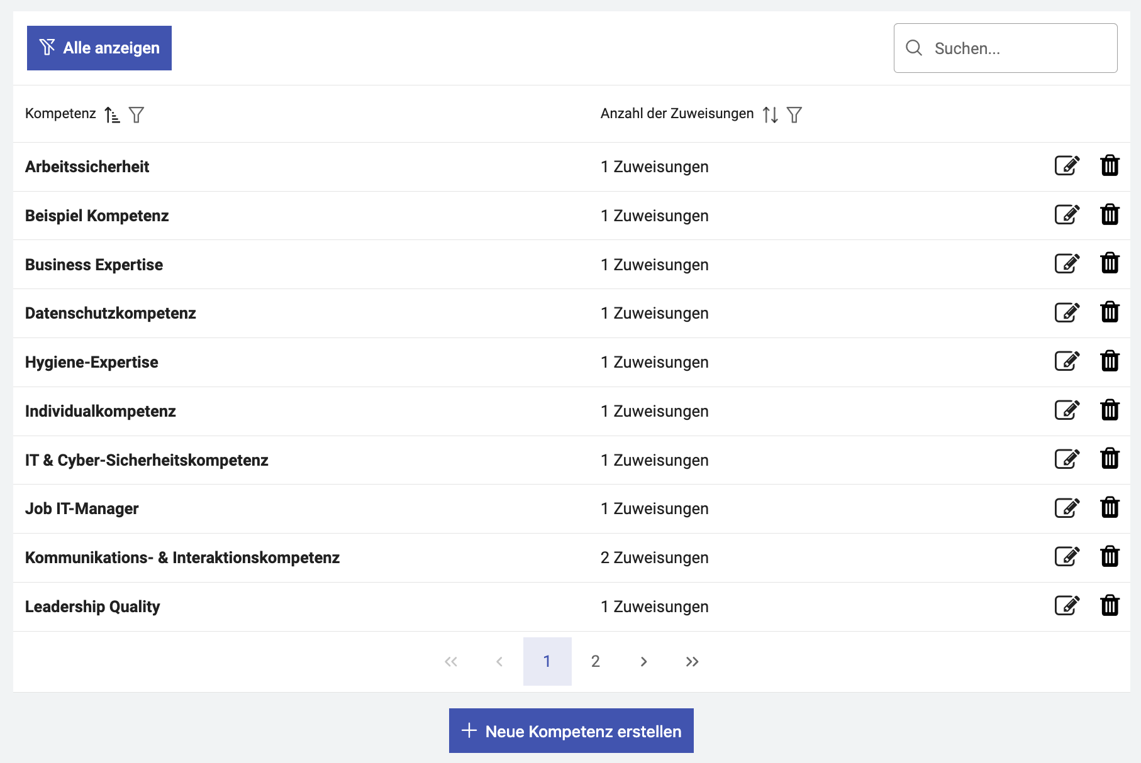Viewport: 1141px width, 763px height.
Task: Open the Kompetenz column filter
Action: [136, 114]
